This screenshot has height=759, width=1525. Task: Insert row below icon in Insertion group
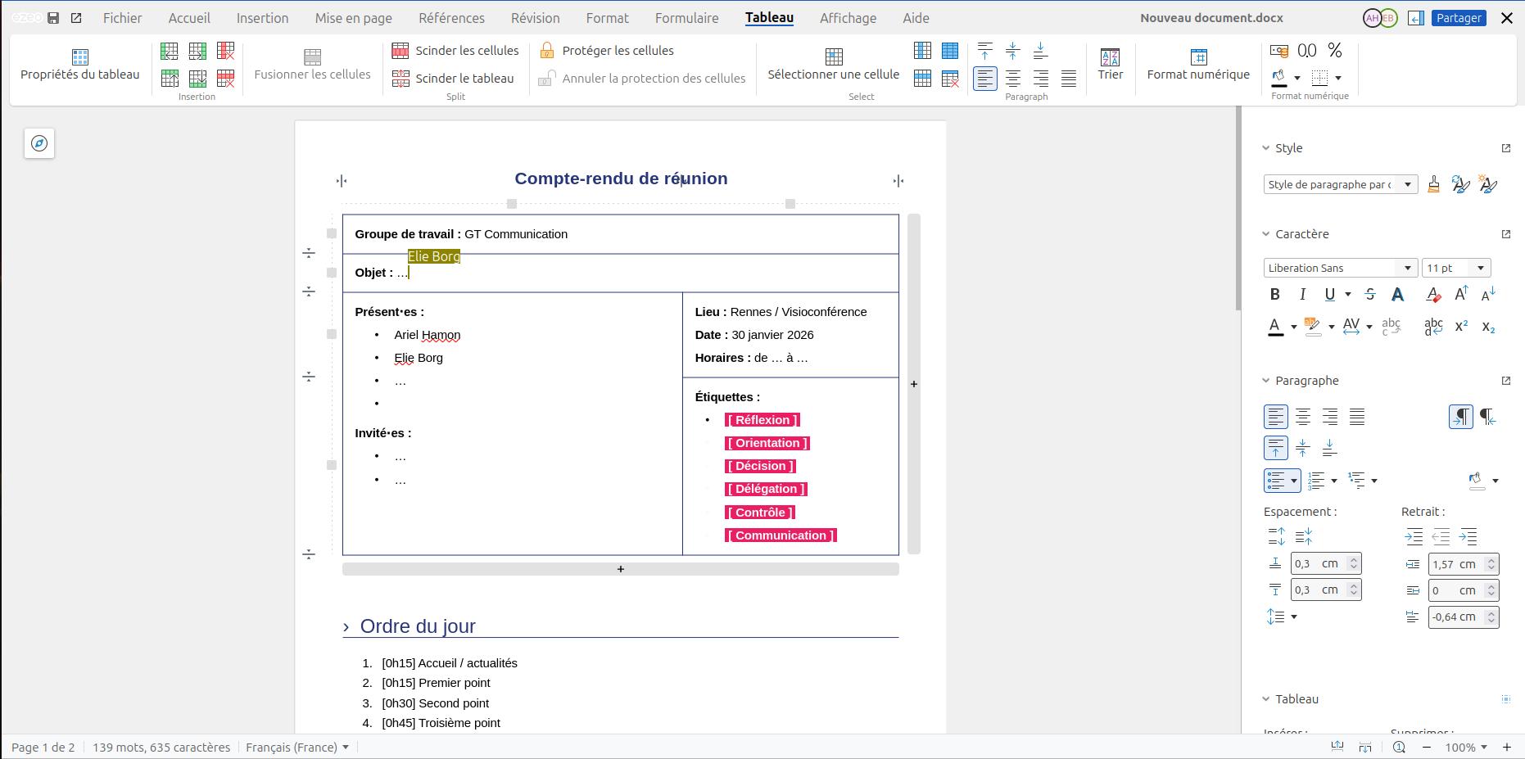click(x=197, y=79)
